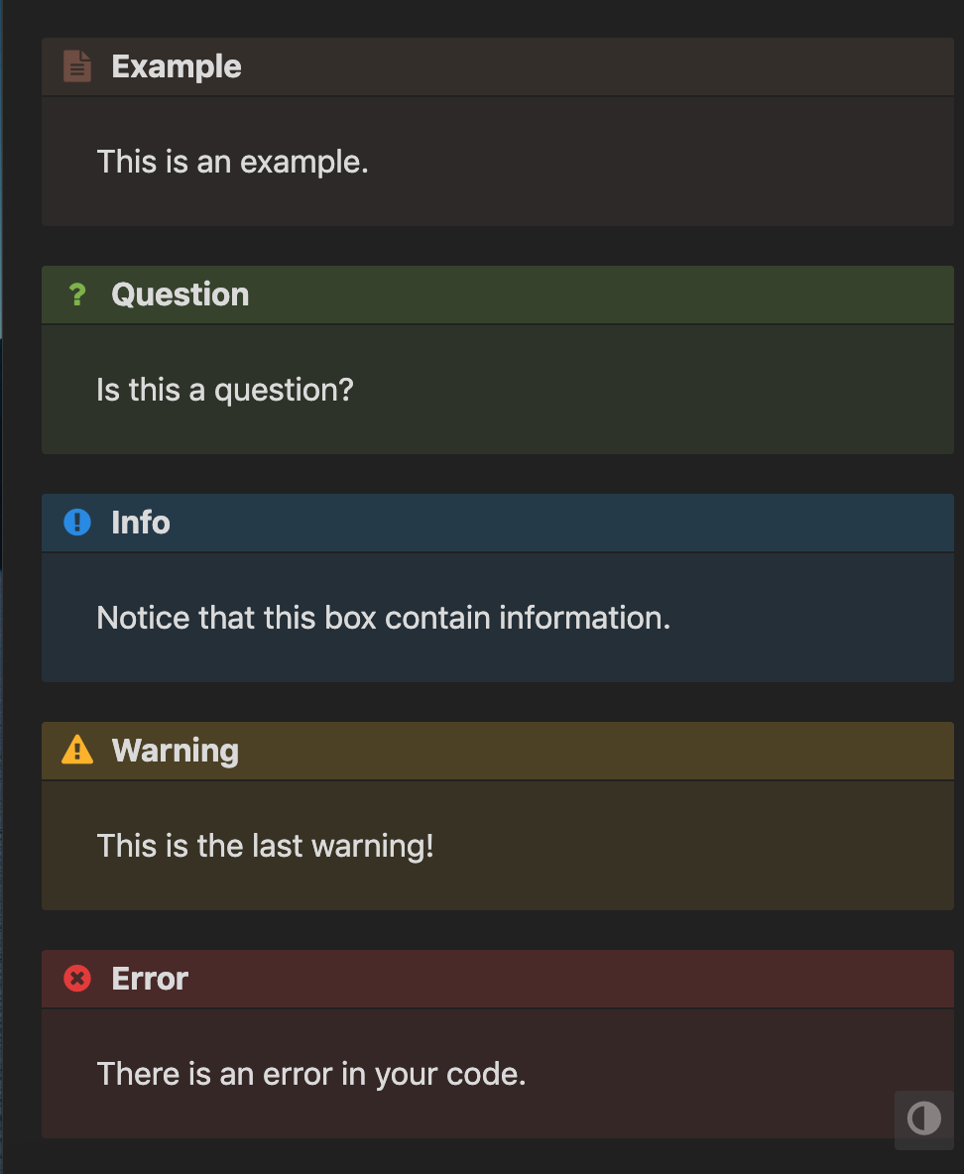Click the Warning callout header
This screenshot has height=1174, width=964.
(497, 751)
